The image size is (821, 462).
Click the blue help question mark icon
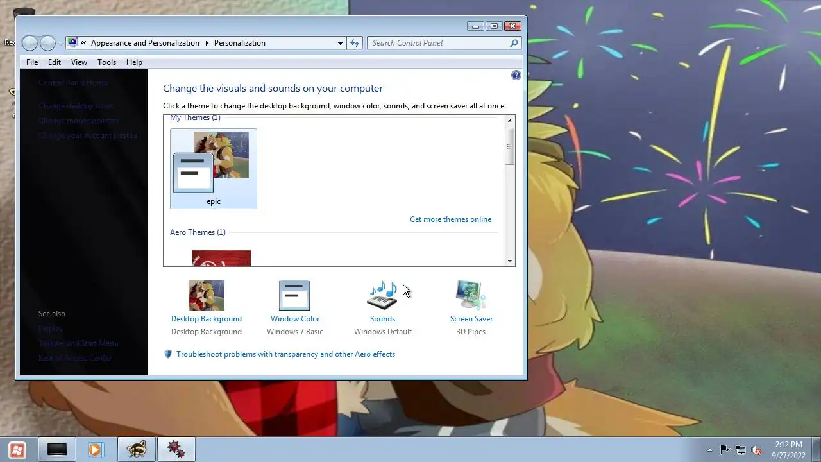(516, 75)
